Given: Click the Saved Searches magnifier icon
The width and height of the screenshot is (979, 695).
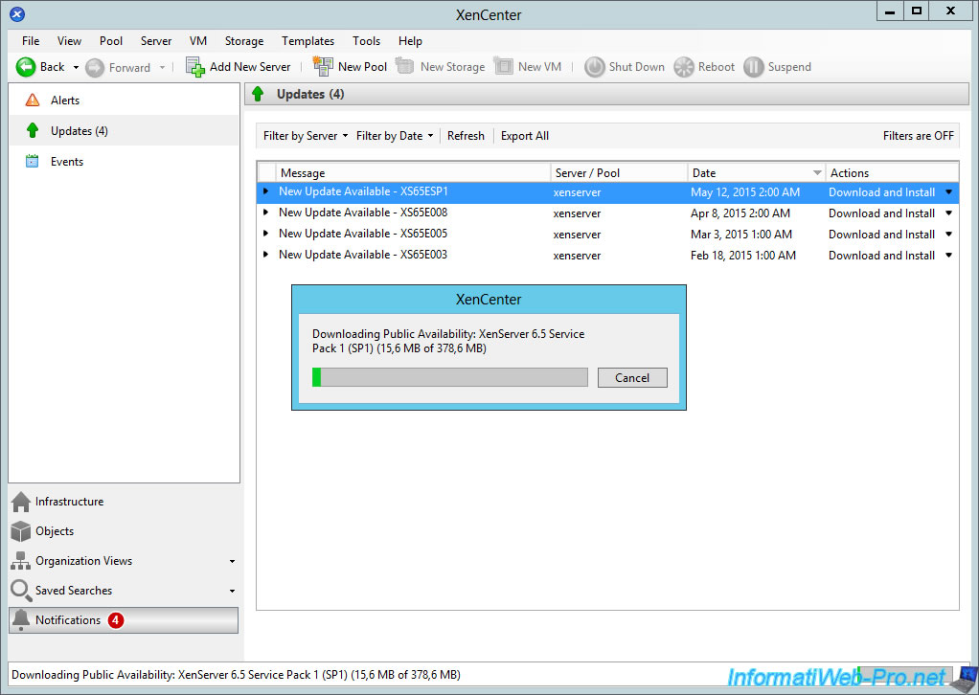Looking at the screenshot, I should coord(21,591).
